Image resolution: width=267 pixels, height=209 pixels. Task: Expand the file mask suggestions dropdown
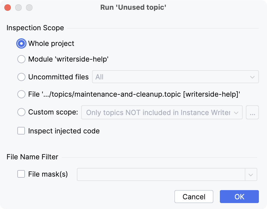[167, 174]
